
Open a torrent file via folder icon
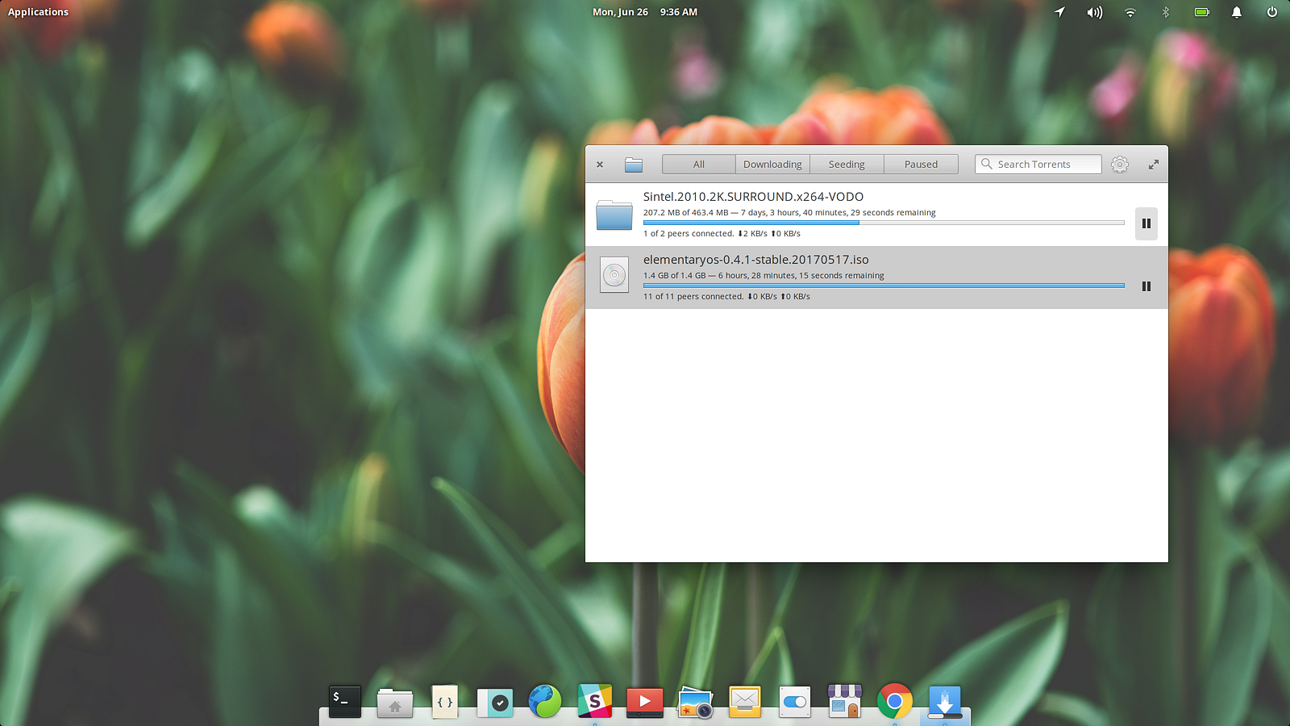click(634, 165)
